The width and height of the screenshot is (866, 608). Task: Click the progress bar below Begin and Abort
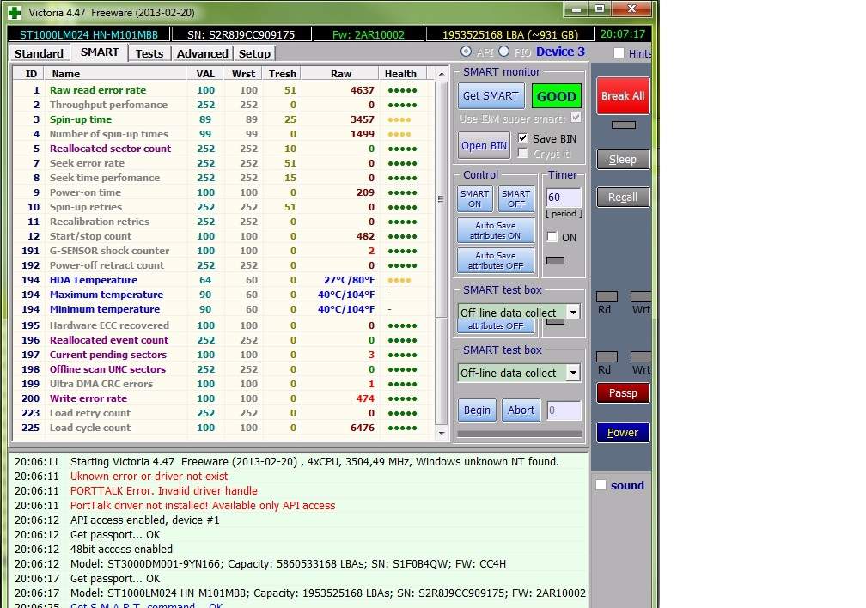click(x=520, y=434)
